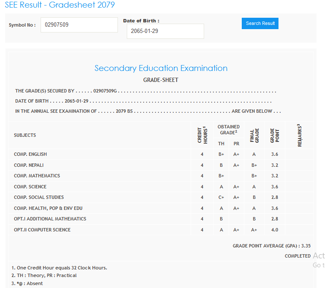Click COMP. HEALTH, POP & ENV EDU row
The height and width of the screenshot is (288, 325).
coord(48,208)
